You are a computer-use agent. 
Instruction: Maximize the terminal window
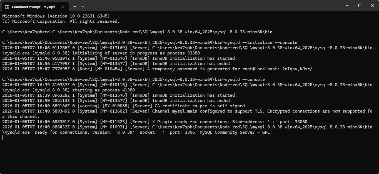pyautogui.click(x=360, y=6)
